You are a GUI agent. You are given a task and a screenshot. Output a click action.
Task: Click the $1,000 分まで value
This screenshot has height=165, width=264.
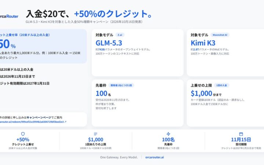point(206,93)
